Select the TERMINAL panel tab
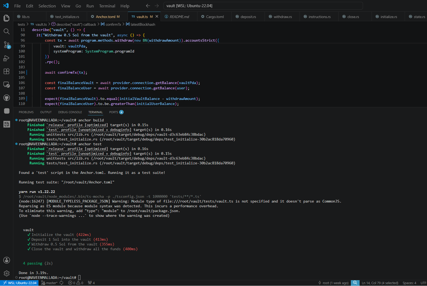This screenshot has height=286, width=427. pos(95,112)
